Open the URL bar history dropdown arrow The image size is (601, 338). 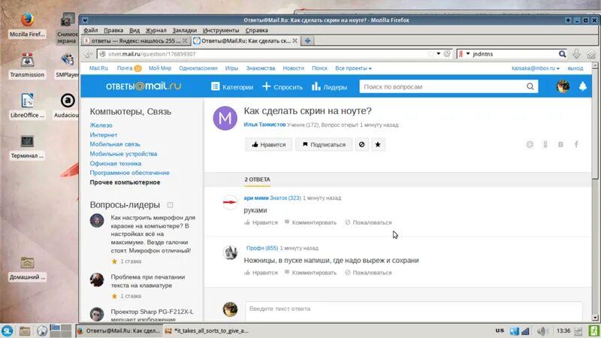tap(439, 53)
